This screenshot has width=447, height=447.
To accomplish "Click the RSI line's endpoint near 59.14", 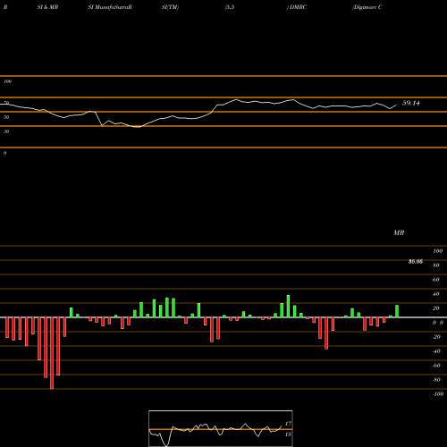I will 396,105.
